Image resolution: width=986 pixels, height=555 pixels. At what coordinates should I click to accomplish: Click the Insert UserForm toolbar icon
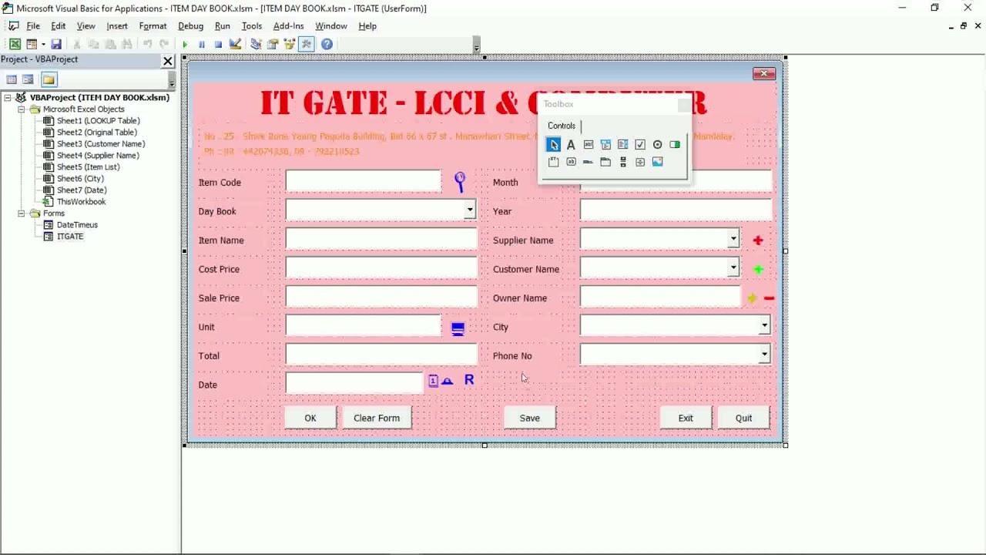click(x=32, y=45)
